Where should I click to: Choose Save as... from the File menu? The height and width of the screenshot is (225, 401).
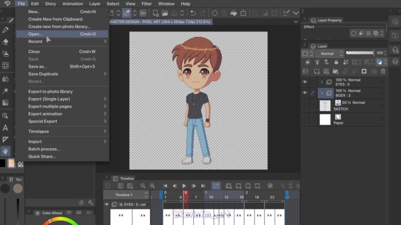[x=38, y=66]
